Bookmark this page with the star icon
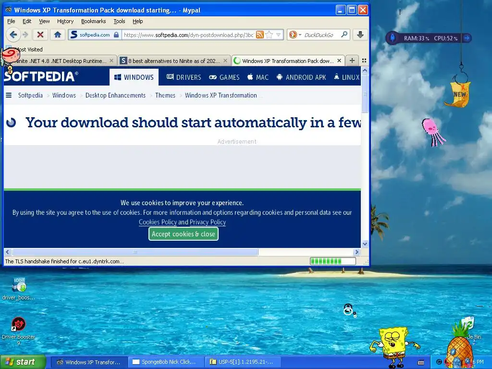 point(269,35)
